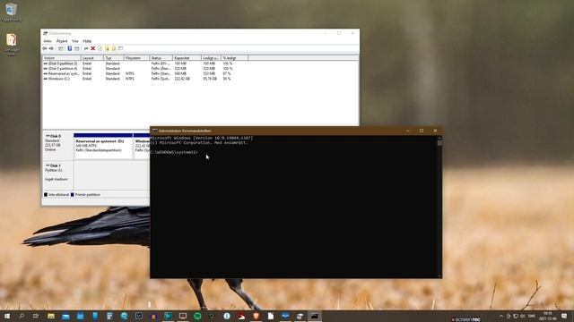Screen dimensions: 574x322
Task: Open the green Spotify icon on taskbar
Action: 197,316
